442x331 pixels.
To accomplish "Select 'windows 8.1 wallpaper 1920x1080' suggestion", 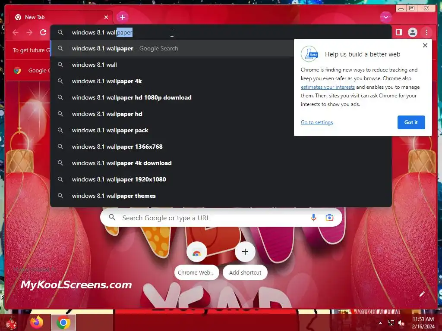I will pyautogui.click(x=221, y=179).
